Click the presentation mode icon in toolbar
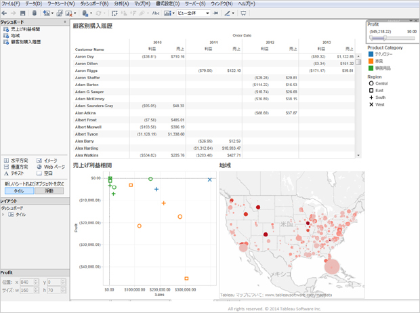 [244, 13]
